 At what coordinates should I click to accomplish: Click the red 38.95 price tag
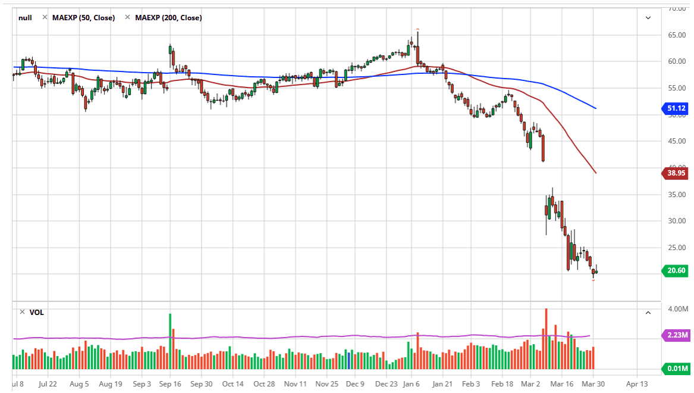[x=674, y=173]
